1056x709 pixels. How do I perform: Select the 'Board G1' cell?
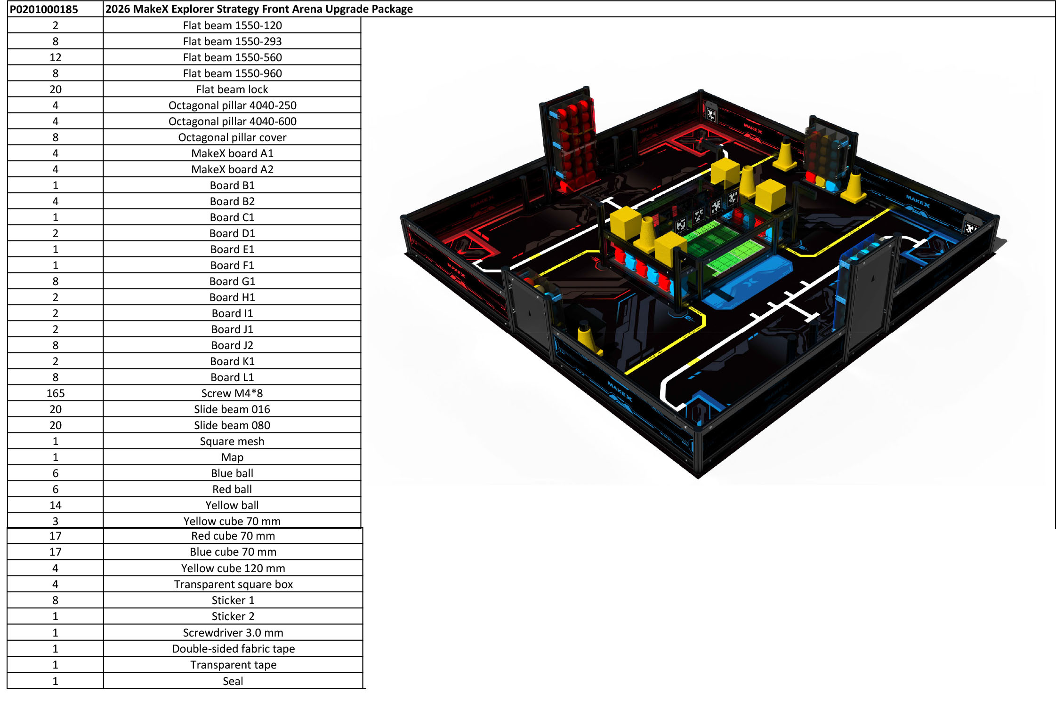click(x=232, y=281)
